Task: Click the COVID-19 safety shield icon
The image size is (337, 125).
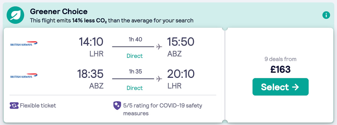Action: coord(117,106)
